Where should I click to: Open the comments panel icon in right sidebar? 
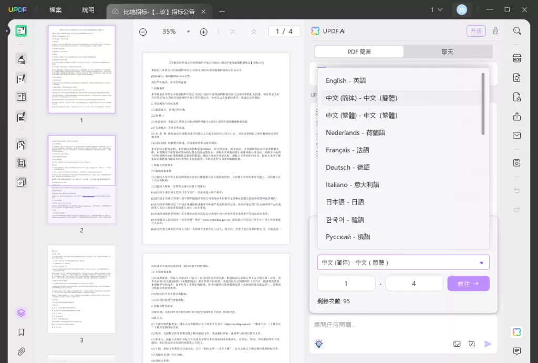click(517, 351)
